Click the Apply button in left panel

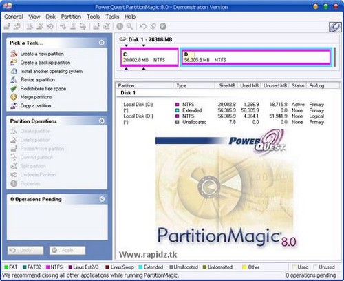point(67,250)
